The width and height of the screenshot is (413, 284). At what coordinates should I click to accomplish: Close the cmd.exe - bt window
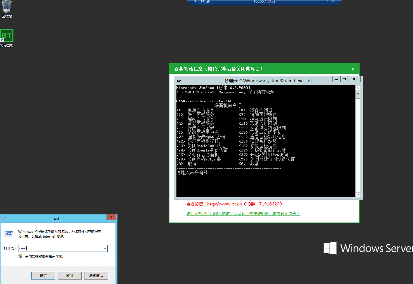pyautogui.click(x=354, y=79)
